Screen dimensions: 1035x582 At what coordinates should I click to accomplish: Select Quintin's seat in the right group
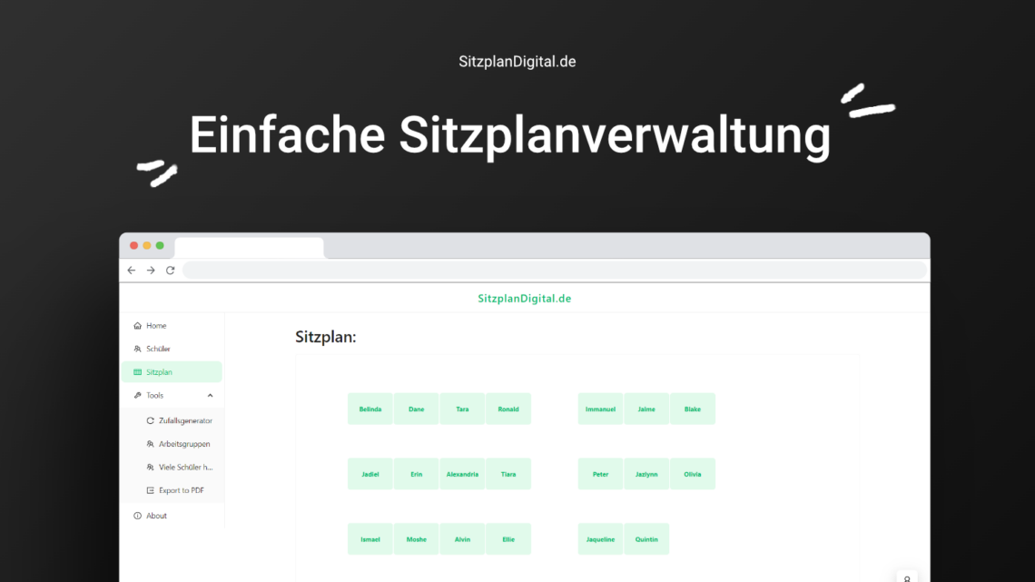pos(646,538)
